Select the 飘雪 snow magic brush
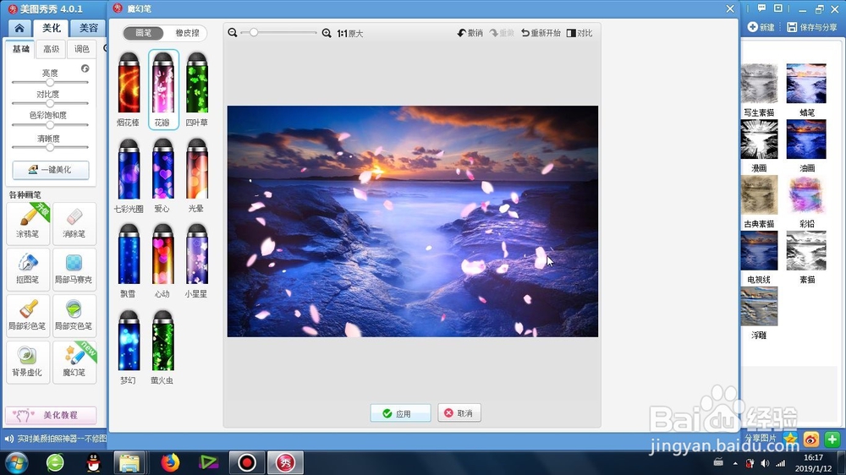 click(129, 260)
